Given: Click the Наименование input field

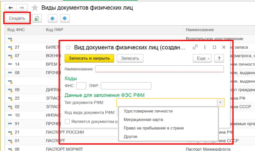Looking at the screenshot, I should 159,69.
